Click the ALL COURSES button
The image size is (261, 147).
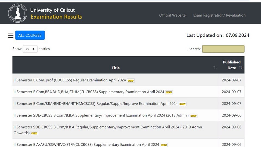30,35
